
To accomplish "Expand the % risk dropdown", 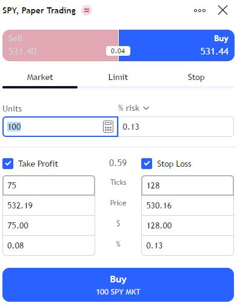I will (133, 108).
